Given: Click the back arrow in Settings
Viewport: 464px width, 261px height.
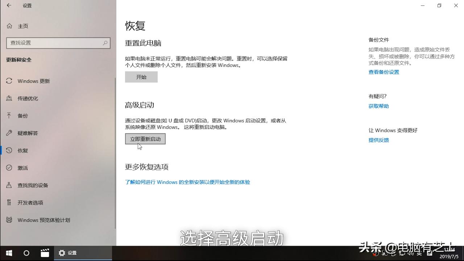Looking at the screenshot, I should click(8, 5).
